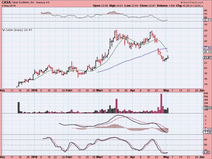This screenshot has width=212, height=159.
Task: Click the 23.97 last price tag
Action: tap(207, 58)
